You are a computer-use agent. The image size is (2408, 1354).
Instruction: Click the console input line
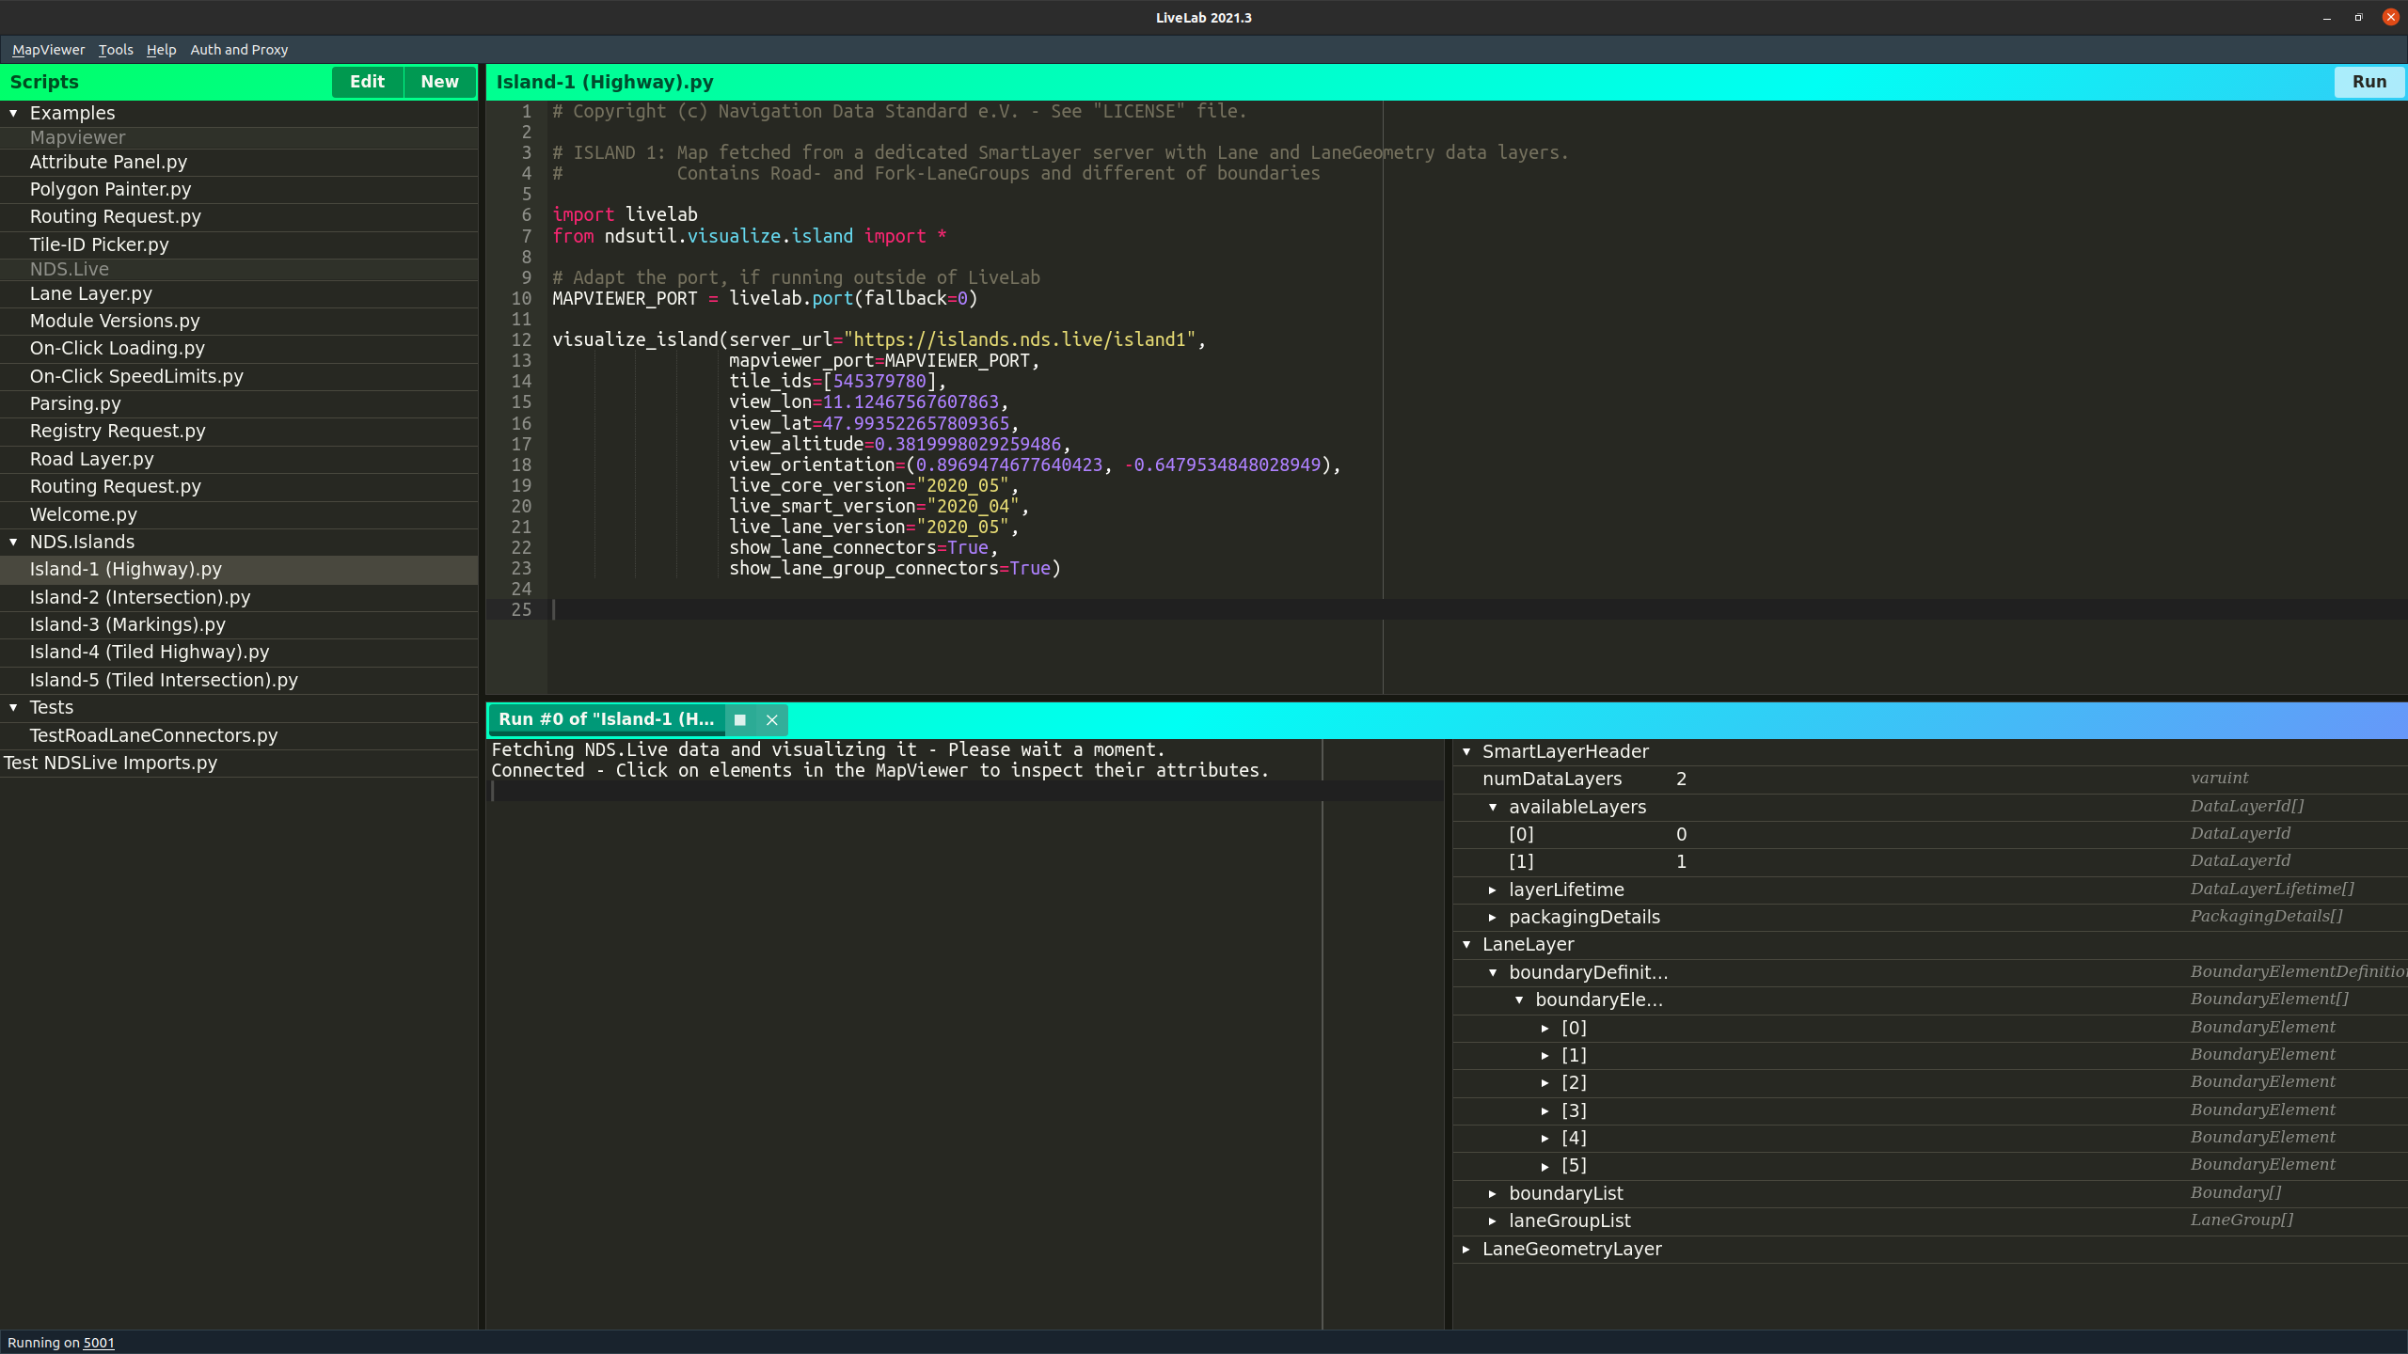[x=966, y=791]
